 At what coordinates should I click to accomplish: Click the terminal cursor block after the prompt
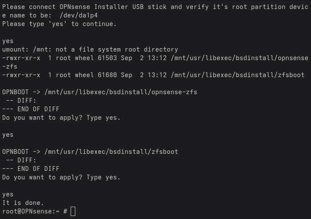point(73,211)
